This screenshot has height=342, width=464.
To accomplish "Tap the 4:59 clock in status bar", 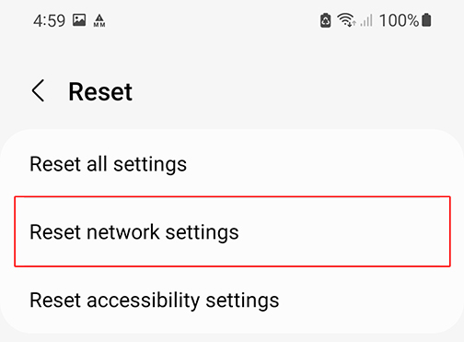I will 49,21.
